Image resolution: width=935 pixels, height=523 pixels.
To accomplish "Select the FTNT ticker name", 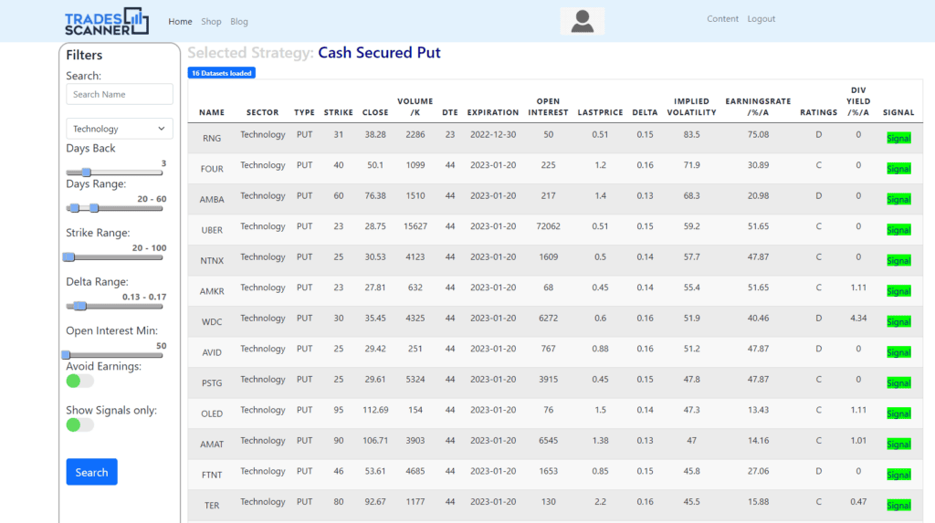I will pos(212,475).
